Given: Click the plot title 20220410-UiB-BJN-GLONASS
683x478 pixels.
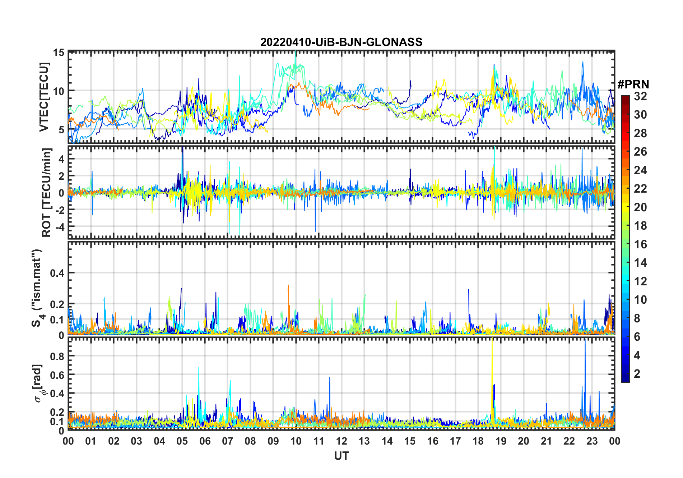Looking at the screenshot, I should (341, 42).
